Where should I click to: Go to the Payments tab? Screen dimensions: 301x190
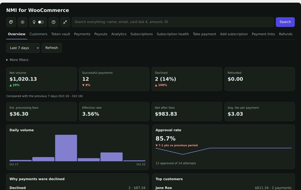[x=82, y=34]
